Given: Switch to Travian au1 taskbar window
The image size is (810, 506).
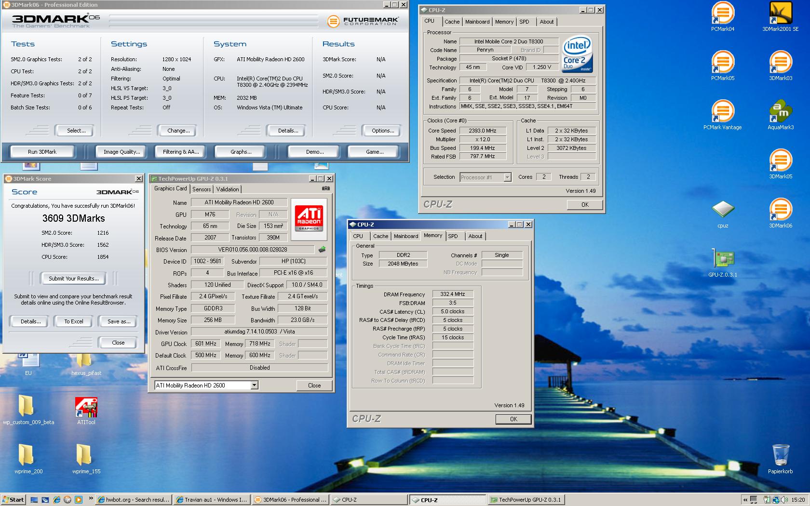Looking at the screenshot, I should (x=212, y=500).
